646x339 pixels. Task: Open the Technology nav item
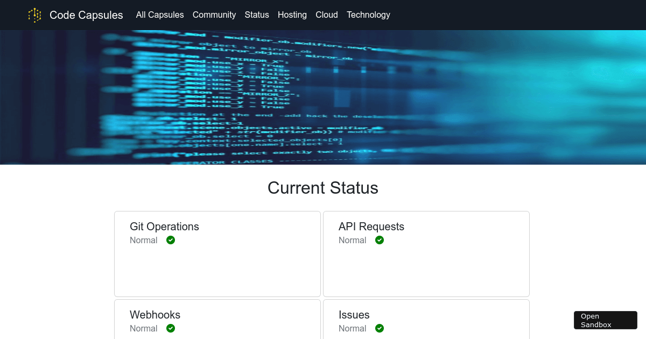[368, 15]
